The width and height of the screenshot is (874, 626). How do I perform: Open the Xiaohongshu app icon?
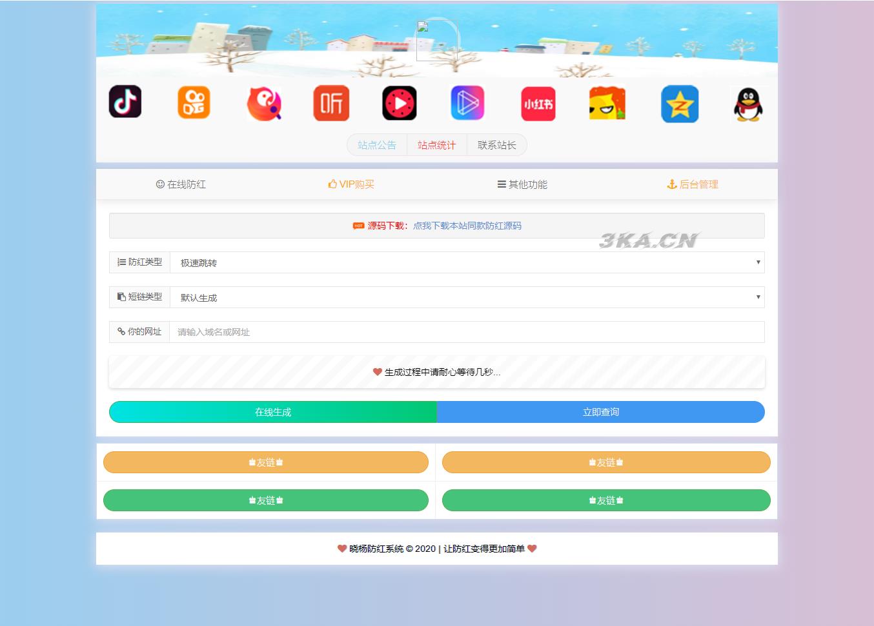(x=538, y=103)
